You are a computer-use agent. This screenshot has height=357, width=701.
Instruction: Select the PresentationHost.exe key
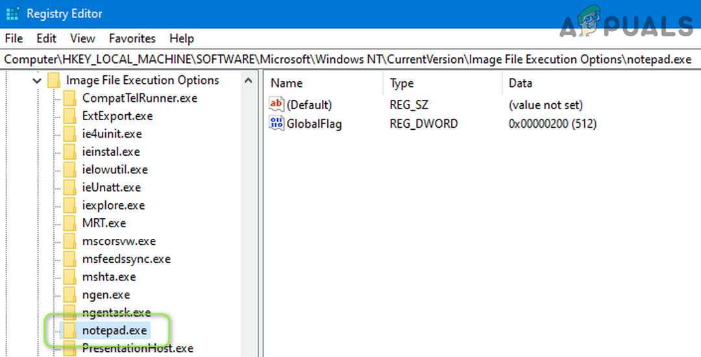(138, 348)
